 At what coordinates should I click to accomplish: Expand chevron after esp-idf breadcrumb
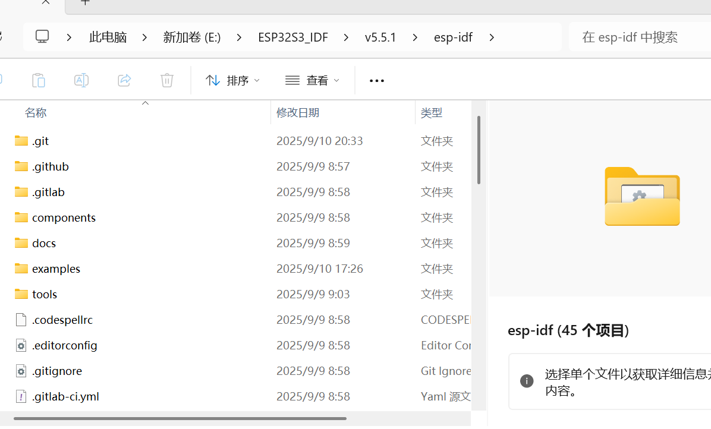click(492, 37)
